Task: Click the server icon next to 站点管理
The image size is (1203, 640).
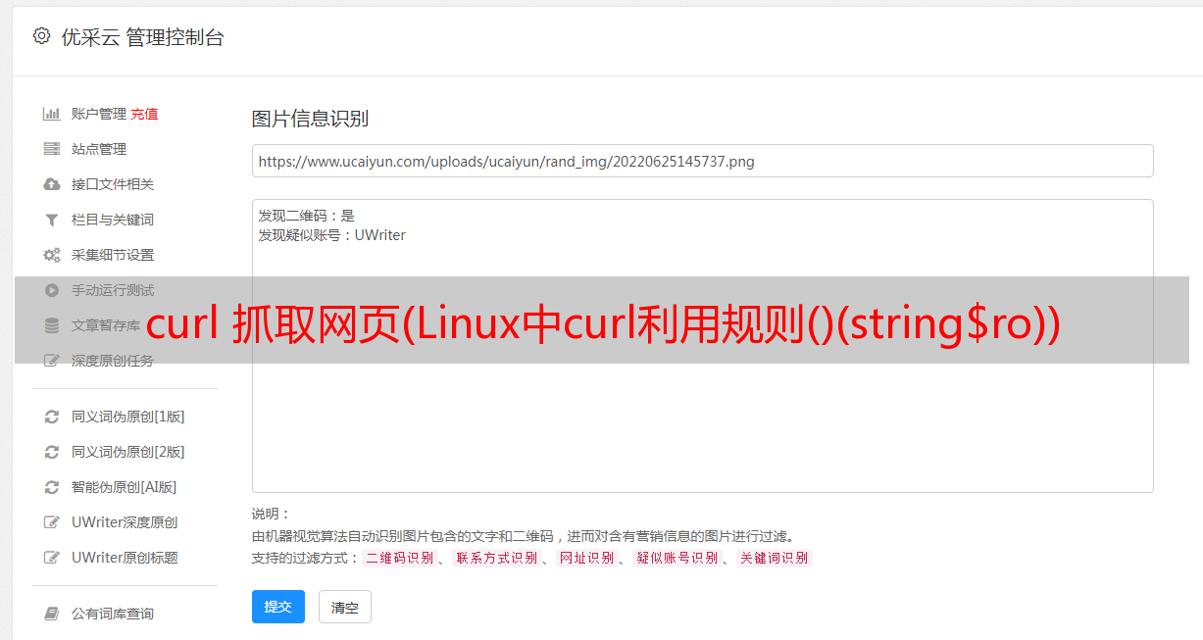Action: [x=52, y=149]
